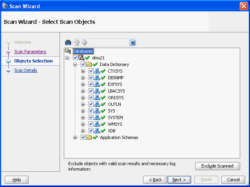The image size is (250, 187).
Task: Expand the Application Schemas node
Action: pyautogui.click(x=75, y=137)
